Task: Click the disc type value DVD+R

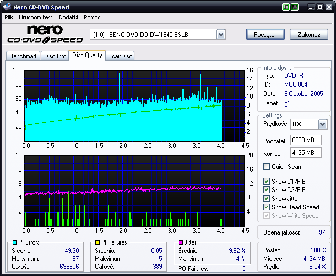Action: [x=294, y=76]
